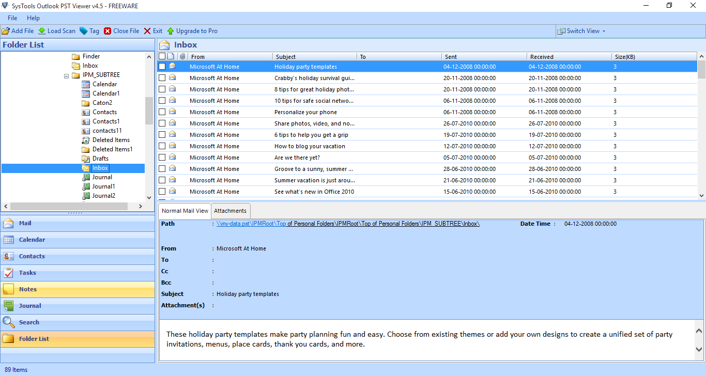
Task: Check the How to blog your vacation email
Action: [x=162, y=146]
